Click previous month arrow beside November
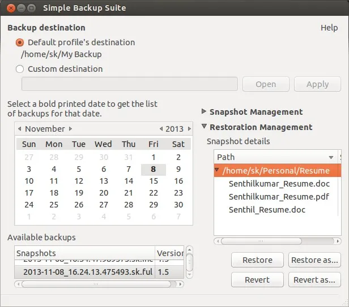This screenshot has width=349, height=307. 20,129
